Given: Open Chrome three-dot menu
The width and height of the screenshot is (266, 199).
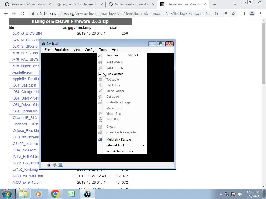Looking at the screenshot, I should point(260,14).
